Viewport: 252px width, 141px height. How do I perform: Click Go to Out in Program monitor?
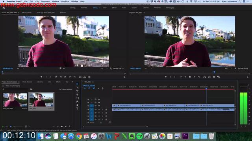[199, 77]
